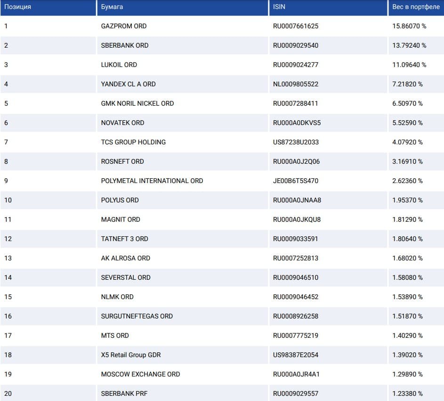
Task: Click the ISIN column header
Action: [x=328, y=8]
